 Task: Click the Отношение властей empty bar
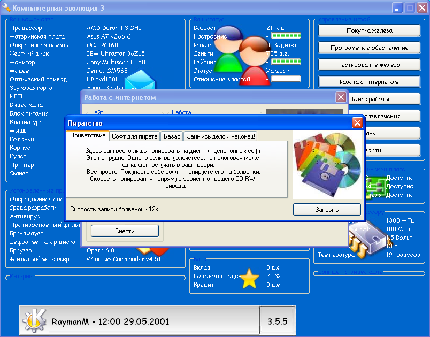coord(286,79)
